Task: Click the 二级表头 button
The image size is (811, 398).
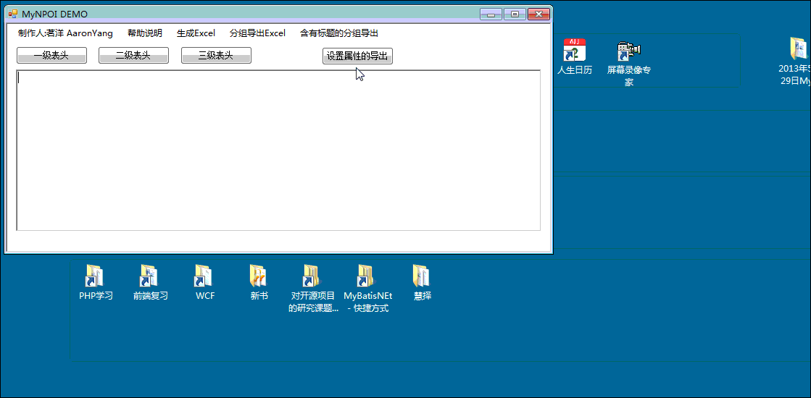Action: (x=133, y=56)
